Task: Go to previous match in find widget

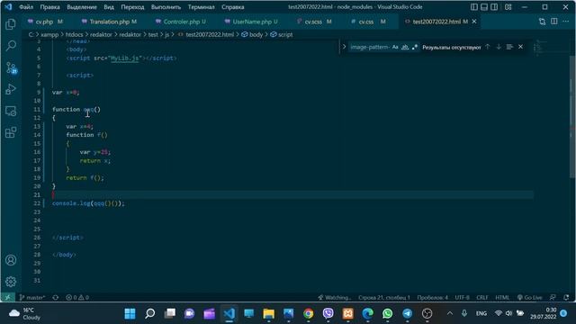Action: click(x=488, y=47)
